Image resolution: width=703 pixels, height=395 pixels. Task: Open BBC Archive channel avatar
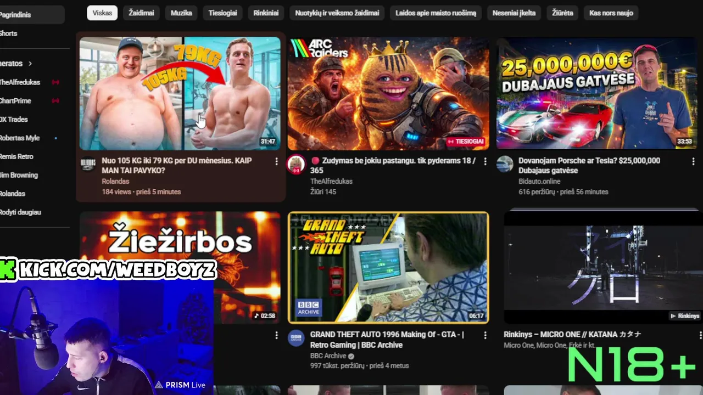[297, 338]
